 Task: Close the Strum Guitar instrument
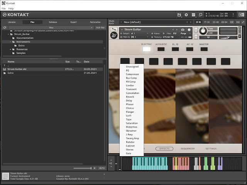click(240, 28)
